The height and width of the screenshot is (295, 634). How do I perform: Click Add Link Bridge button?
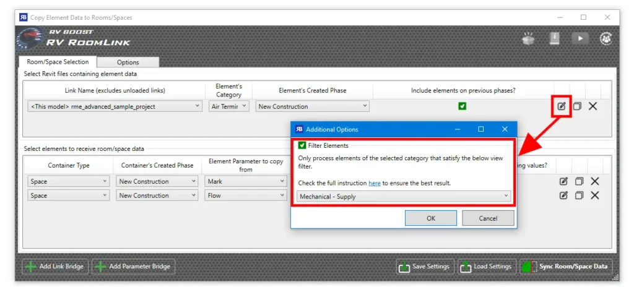[55, 267]
